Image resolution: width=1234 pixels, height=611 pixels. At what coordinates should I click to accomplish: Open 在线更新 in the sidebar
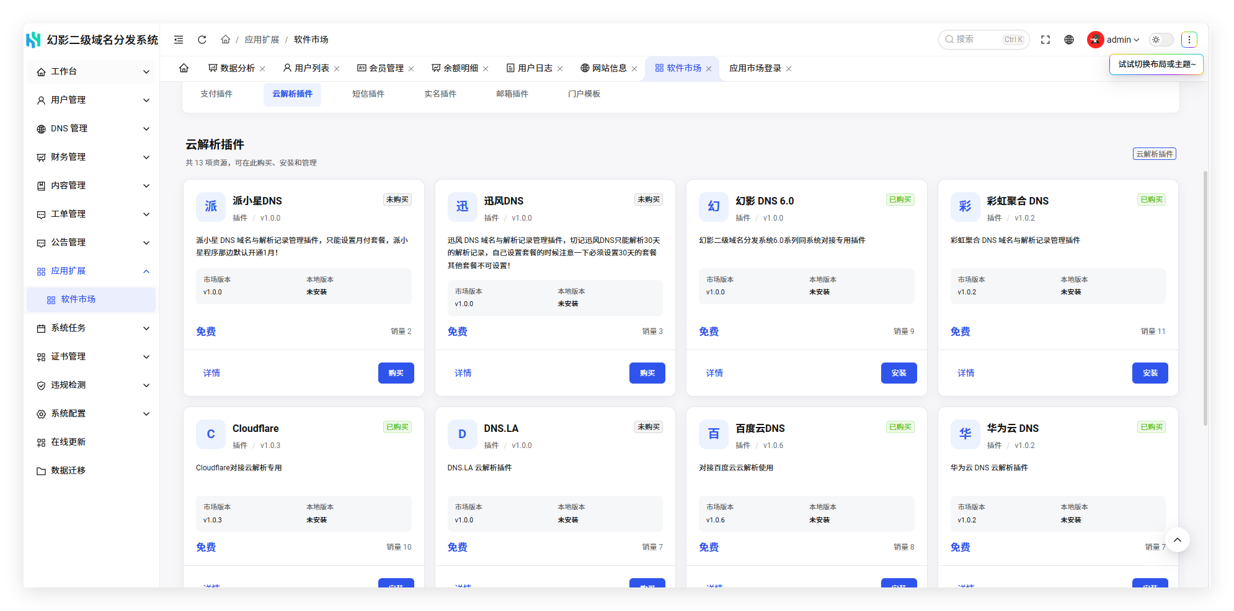click(x=91, y=442)
